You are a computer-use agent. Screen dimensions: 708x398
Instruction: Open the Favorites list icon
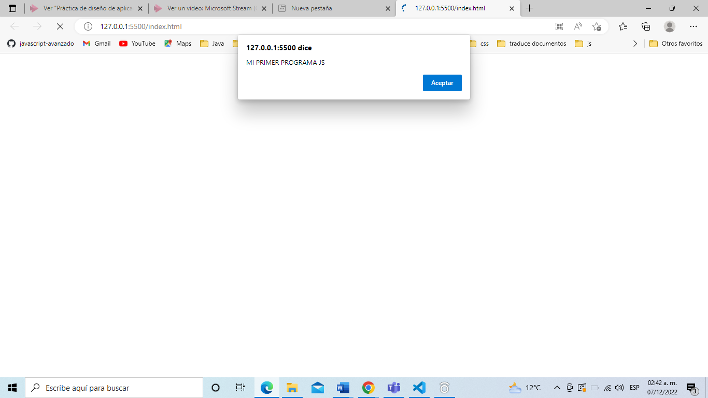tap(623, 26)
